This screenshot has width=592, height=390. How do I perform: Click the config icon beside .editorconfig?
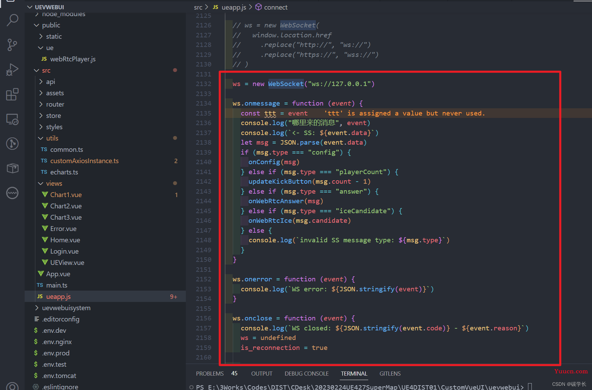pyautogui.click(x=37, y=319)
